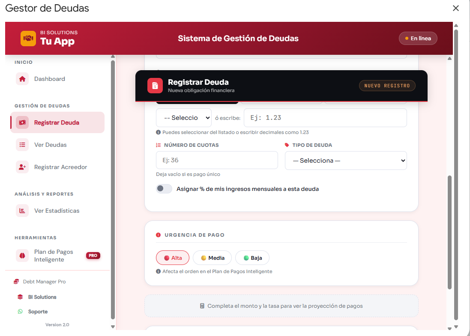Click the calculator icon in projection notice
470x336 pixels.
pos(202,306)
